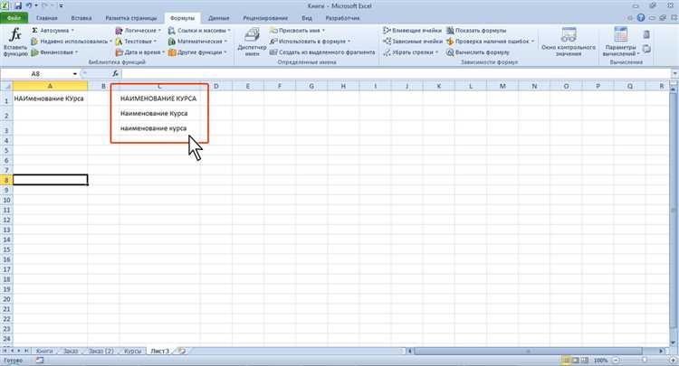
Task: Open the Ссылки и массивы functions
Action: [x=199, y=31]
